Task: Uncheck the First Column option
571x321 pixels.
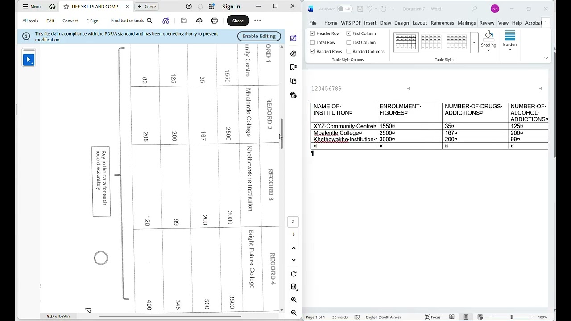Action: click(x=349, y=33)
